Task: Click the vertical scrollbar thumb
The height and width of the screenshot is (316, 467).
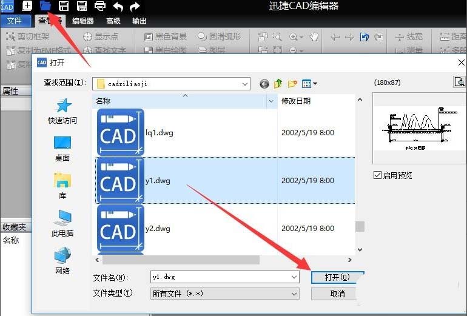Action: tap(360, 226)
